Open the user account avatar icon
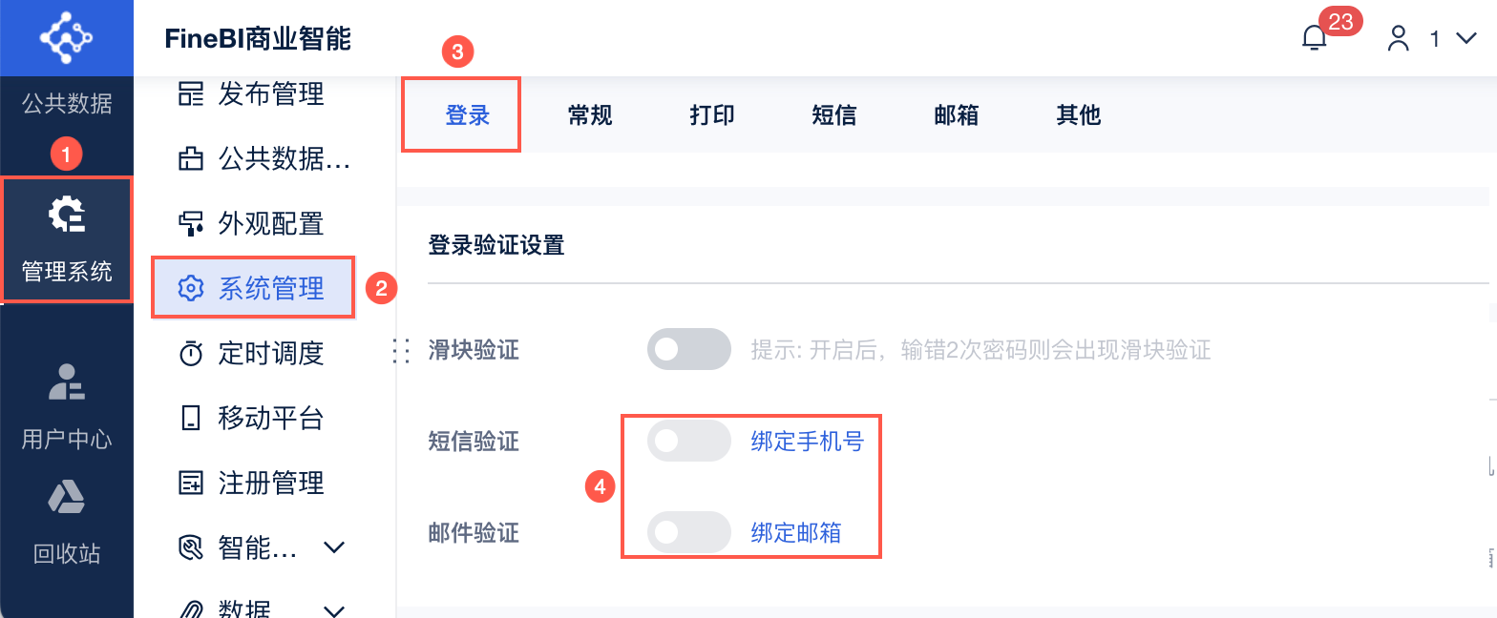Image resolution: width=1497 pixels, height=618 pixels. [1399, 38]
